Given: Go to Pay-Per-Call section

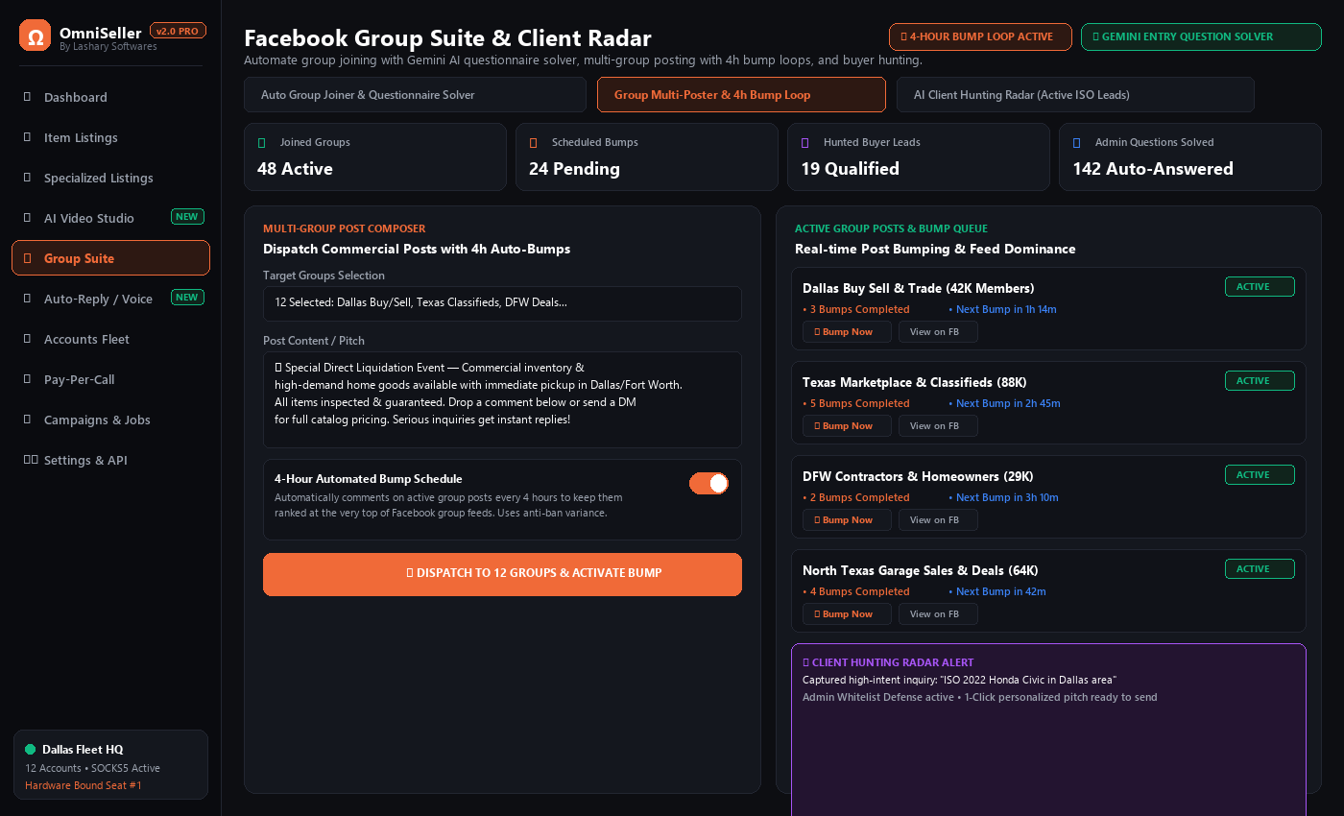Looking at the screenshot, I should 110,379.
